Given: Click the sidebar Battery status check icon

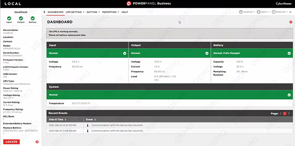Looking at the screenshot, I should [x=33, y=18].
